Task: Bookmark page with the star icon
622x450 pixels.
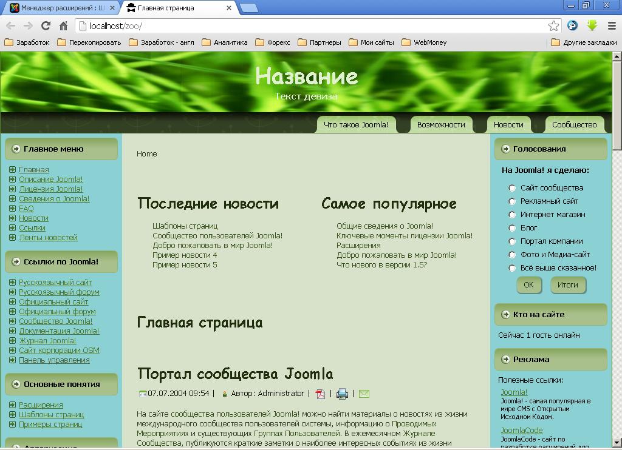Action: pos(553,26)
